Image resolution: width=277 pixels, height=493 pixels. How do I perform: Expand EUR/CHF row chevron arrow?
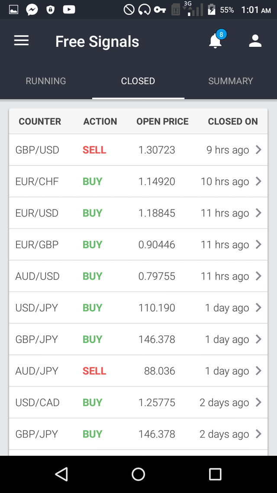click(x=258, y=181)
